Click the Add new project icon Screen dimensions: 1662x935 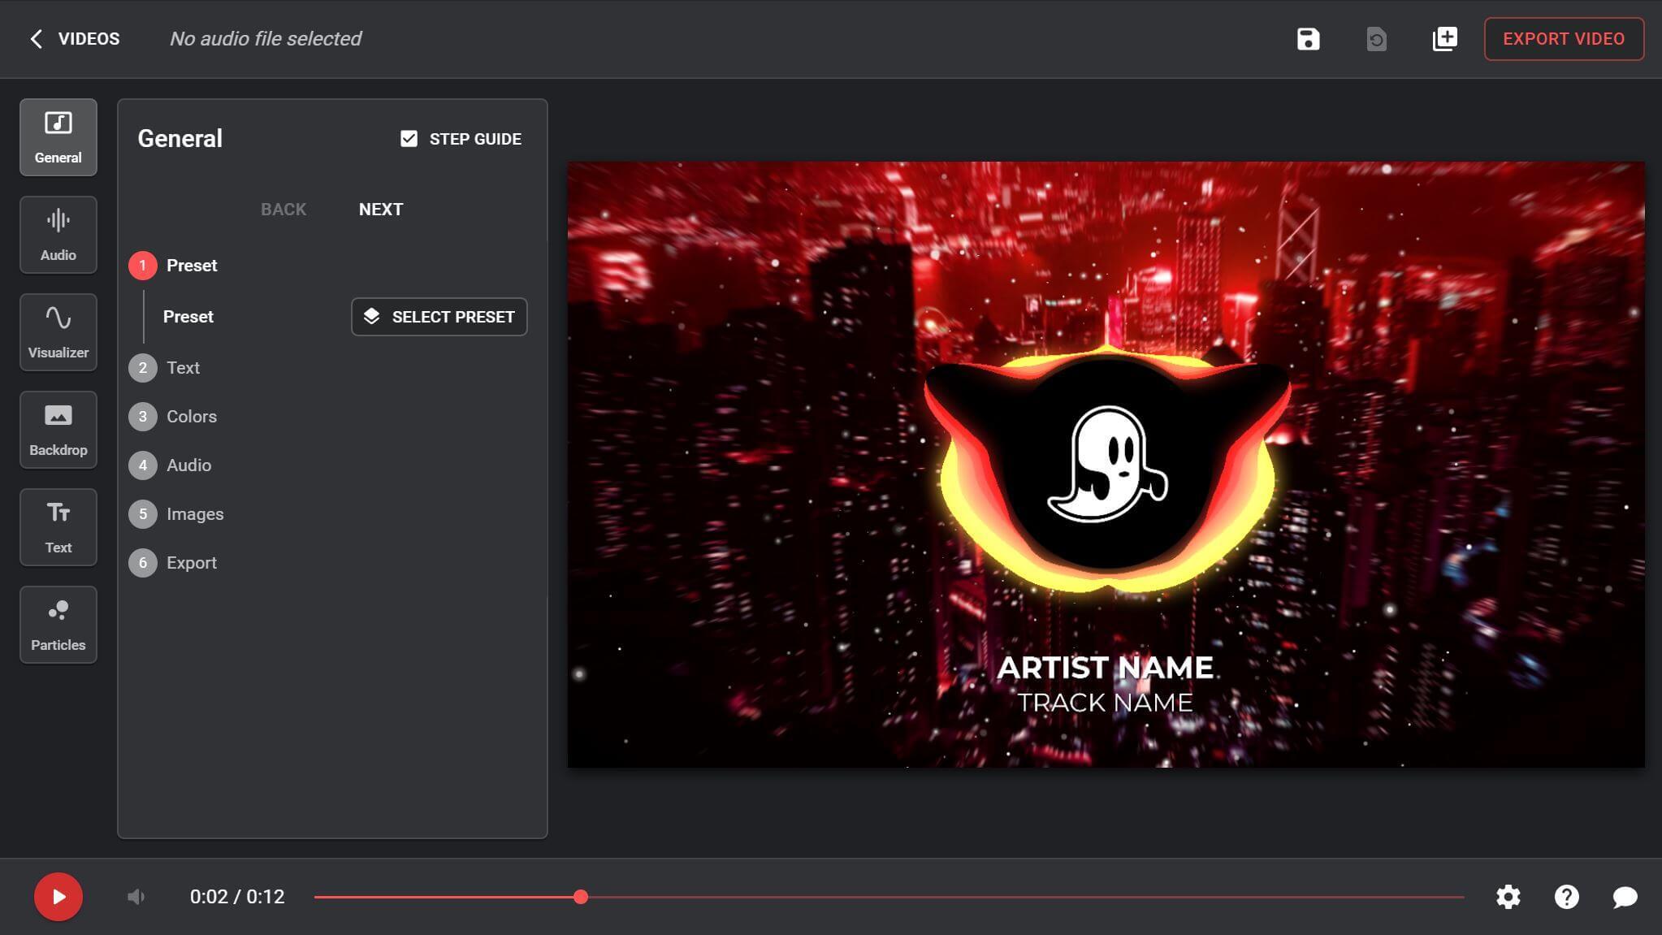[1445, 39]
